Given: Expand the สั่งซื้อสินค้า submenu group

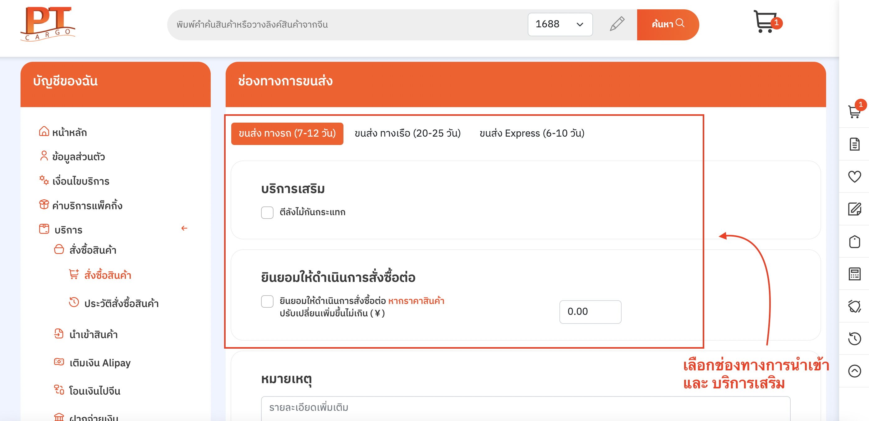Looking at the screenshot, I should [x=93, y=250].
